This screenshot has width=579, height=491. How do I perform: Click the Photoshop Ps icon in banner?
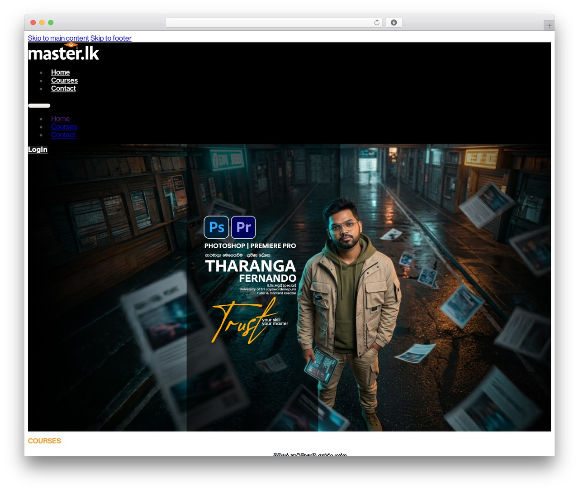point(217,227)
